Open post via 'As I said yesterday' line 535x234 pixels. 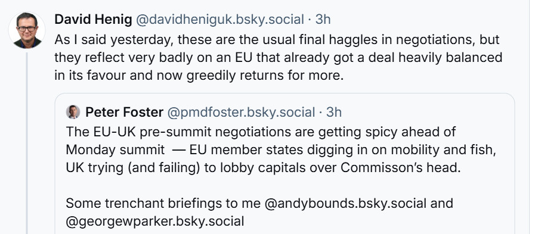[277, 39]
